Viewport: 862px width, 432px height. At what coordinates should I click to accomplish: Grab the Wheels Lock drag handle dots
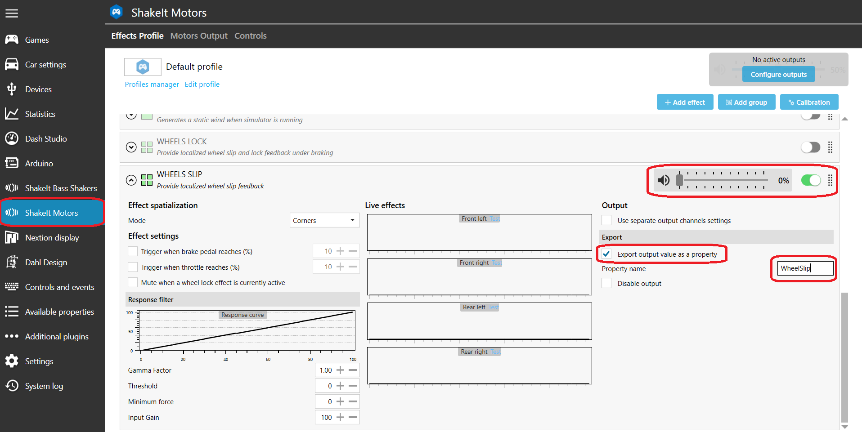click(x=830, y=147)
